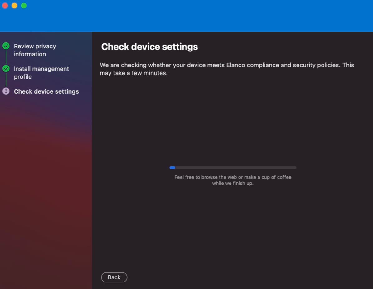Click the Check device settings heading
The width and height of the screenshot is (373, 289).
(149, 47)
